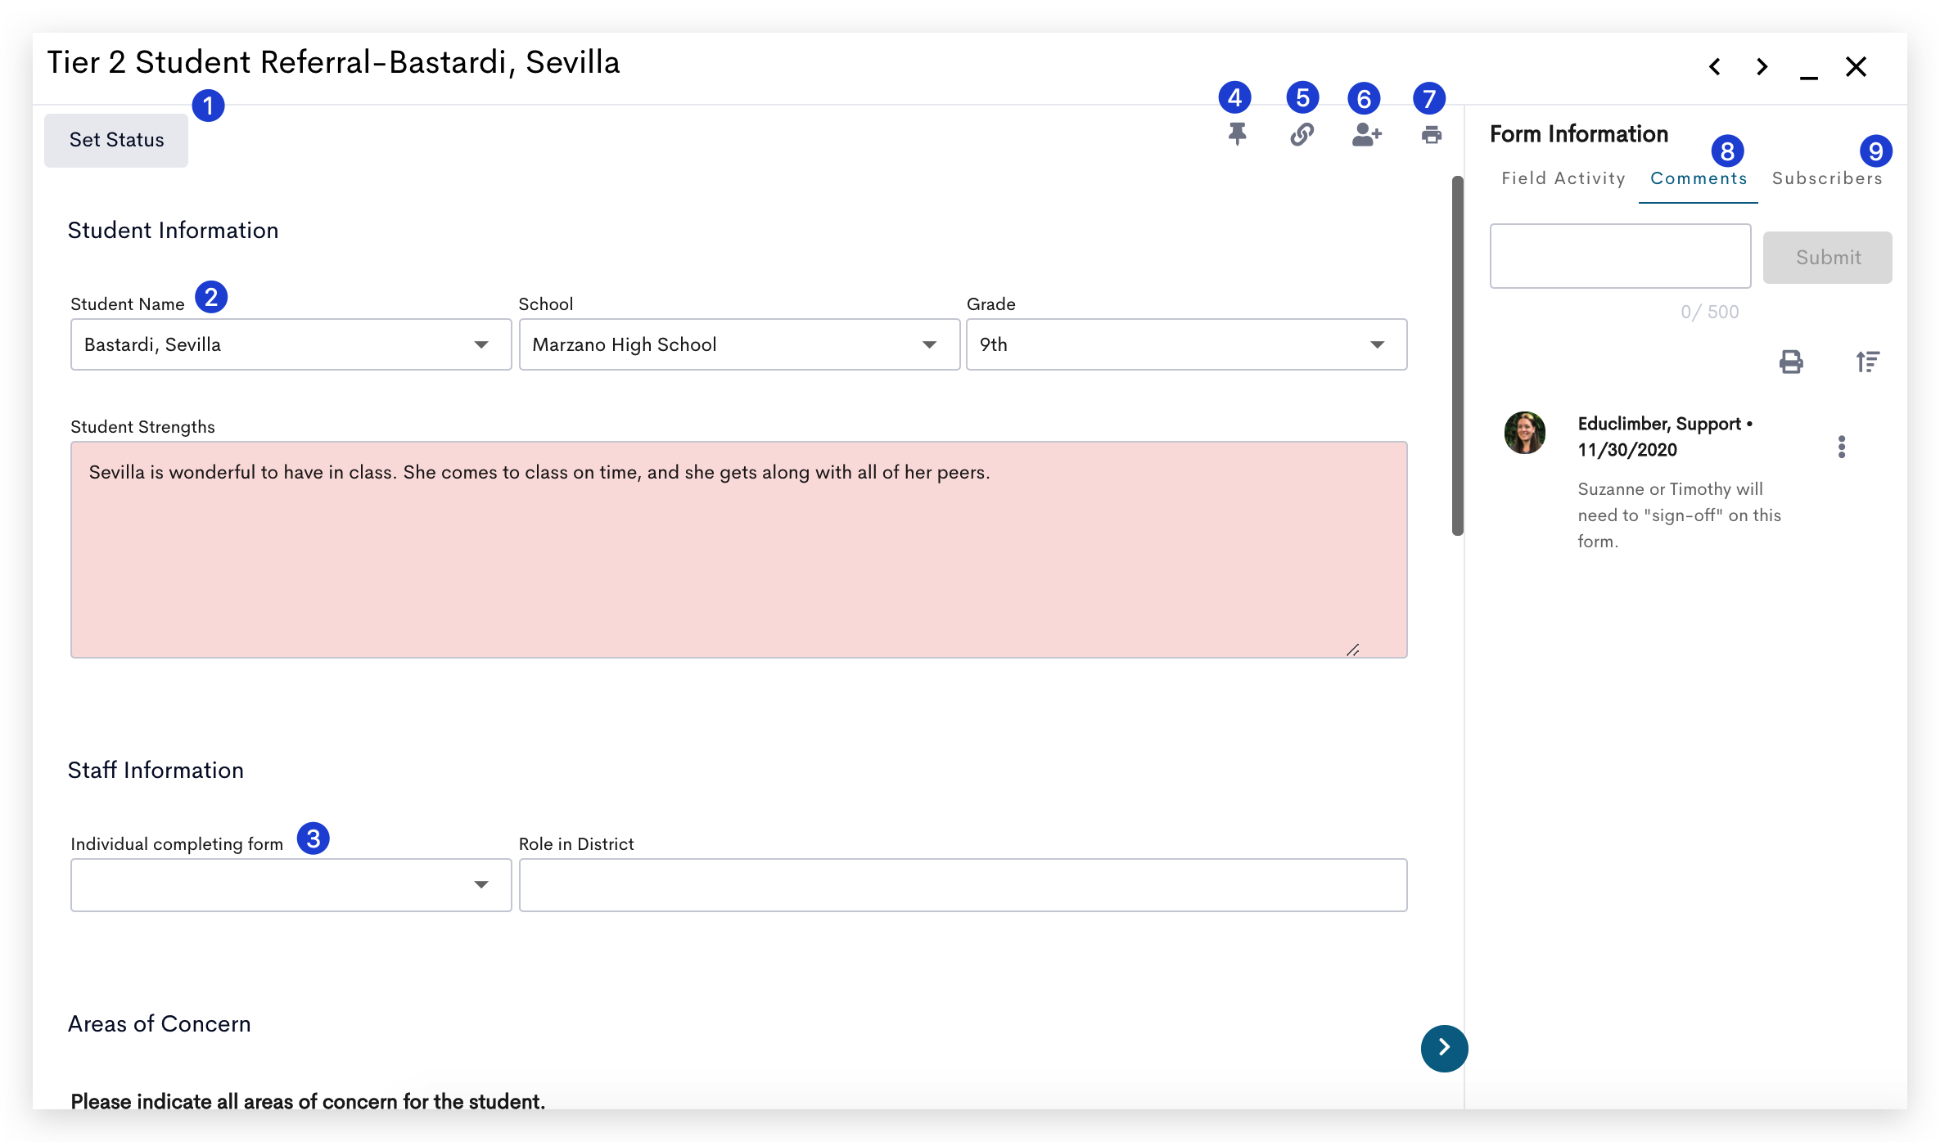
Task: Open the Subscribers tab
Action: tap(1827, 178)
